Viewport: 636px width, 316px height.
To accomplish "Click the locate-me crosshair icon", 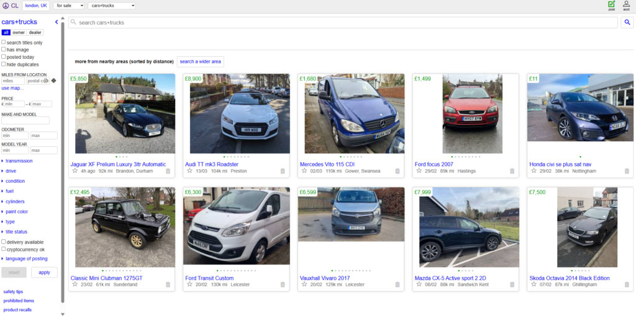I will click(x=53, y=81).
